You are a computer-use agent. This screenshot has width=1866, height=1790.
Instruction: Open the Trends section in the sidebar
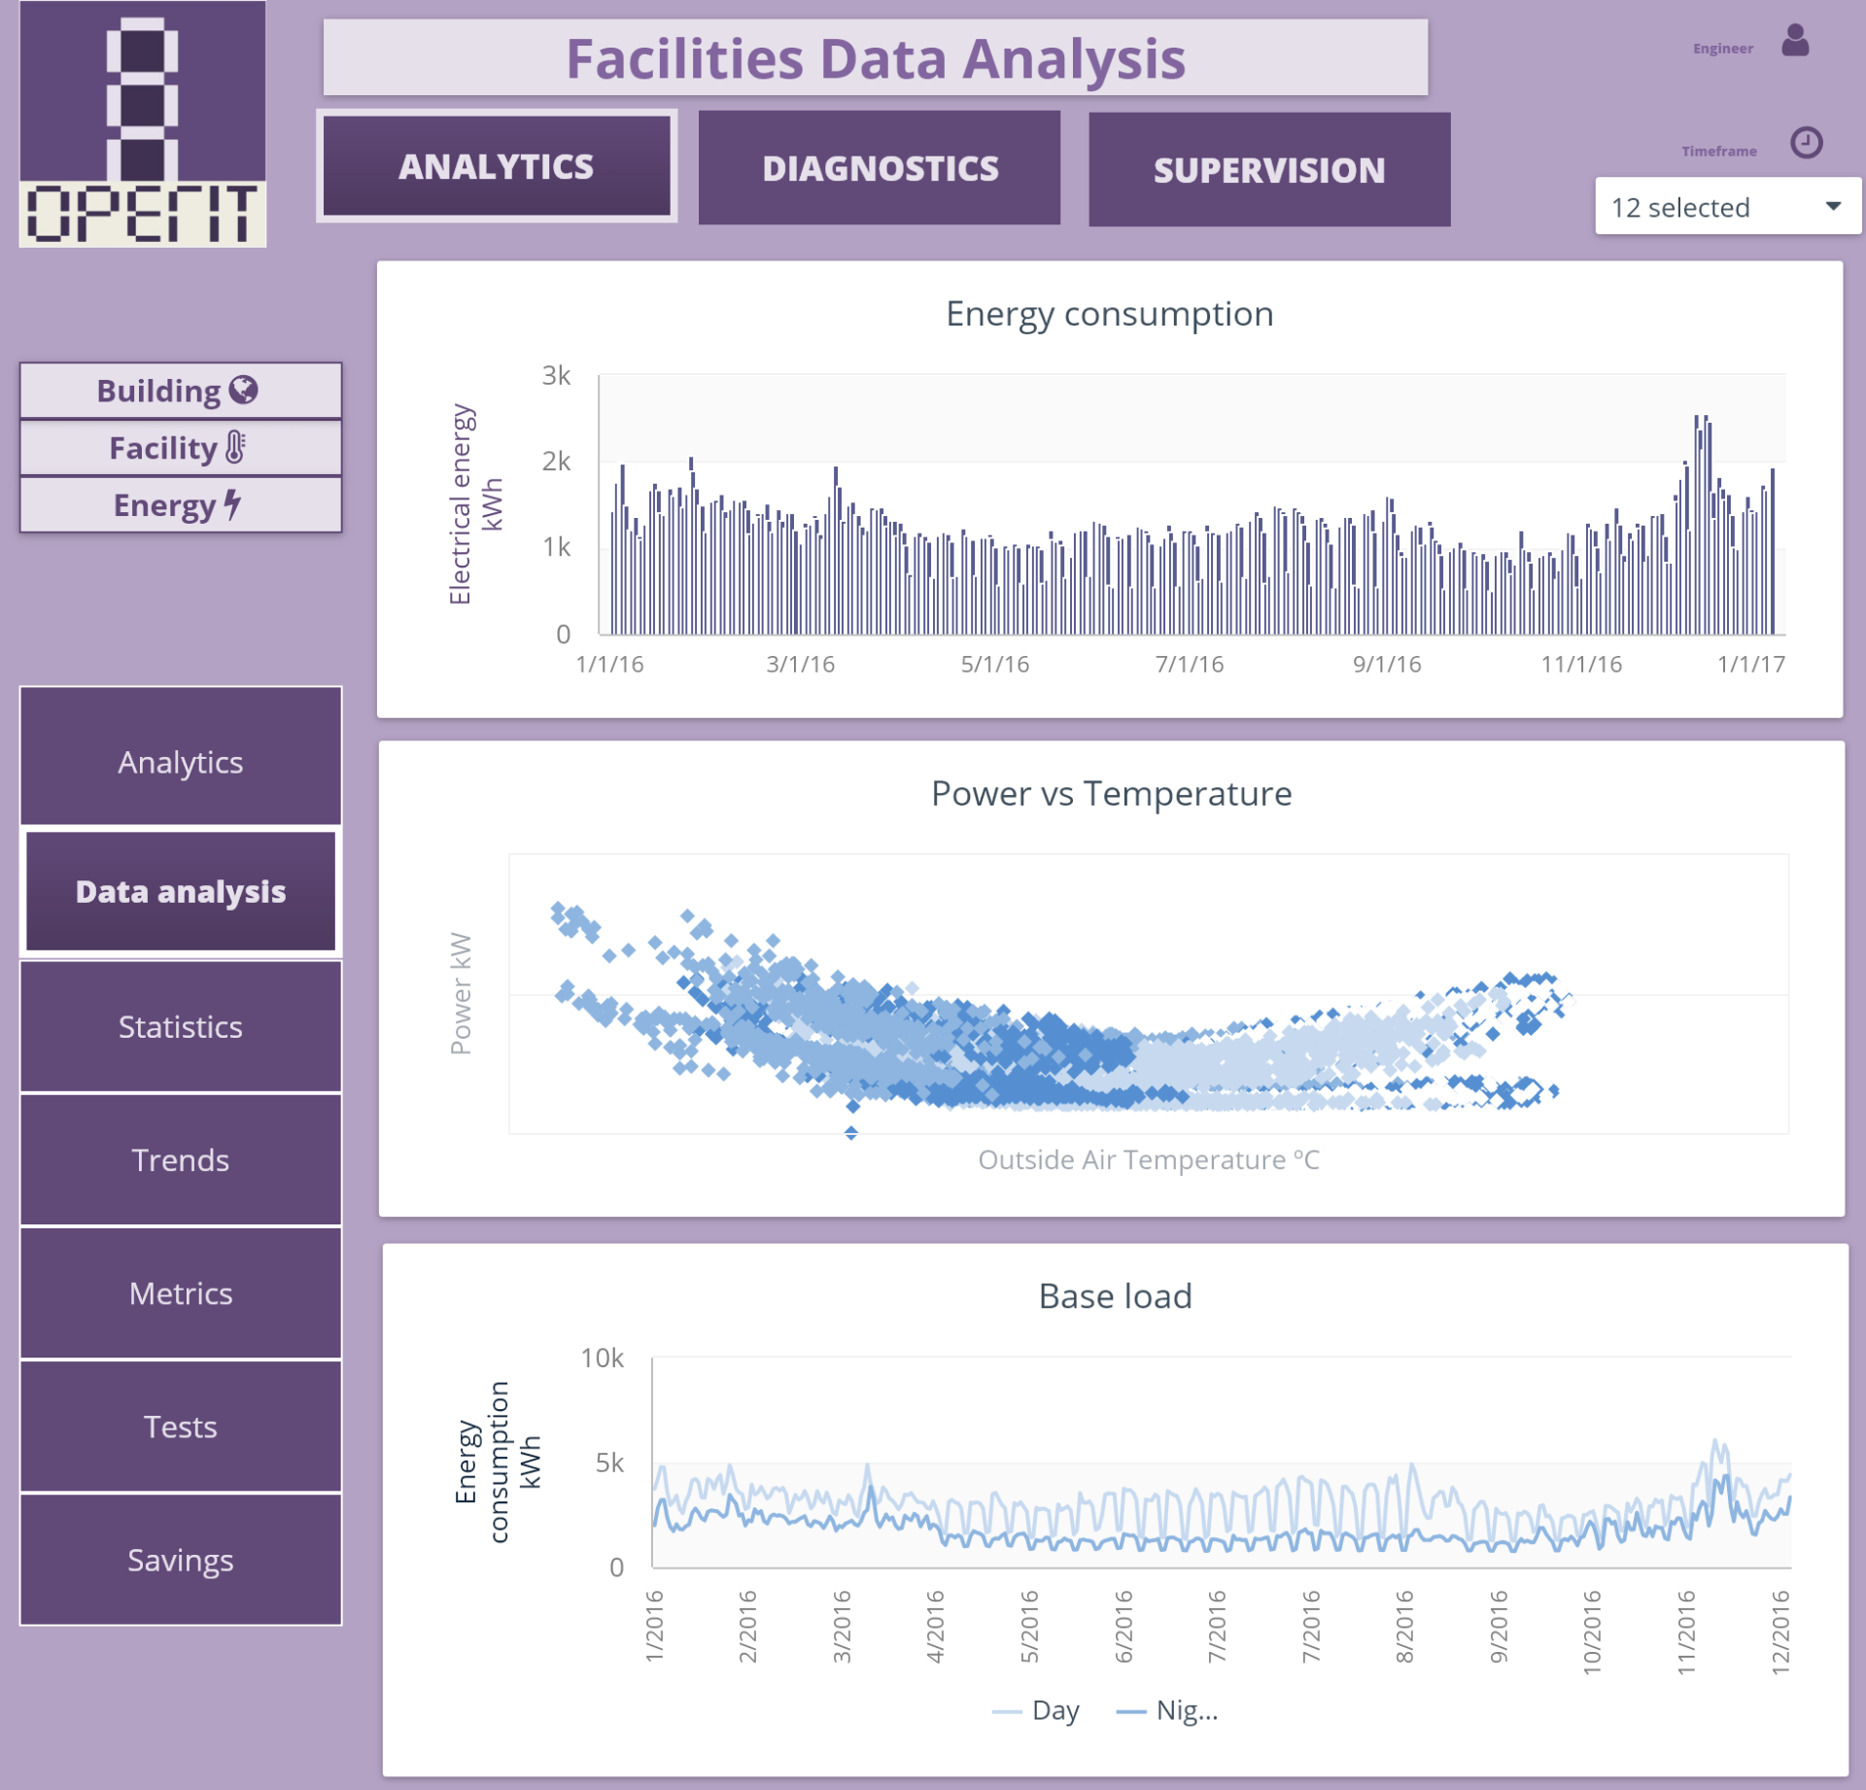[x=181, y=1159]
